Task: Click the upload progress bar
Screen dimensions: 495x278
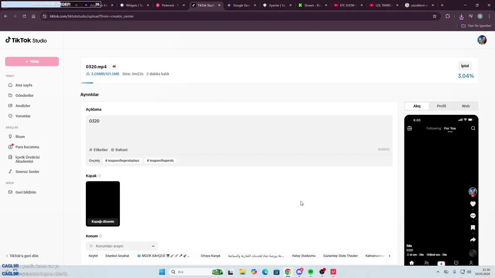Action: pyautogui.click(x=279, y=83)
